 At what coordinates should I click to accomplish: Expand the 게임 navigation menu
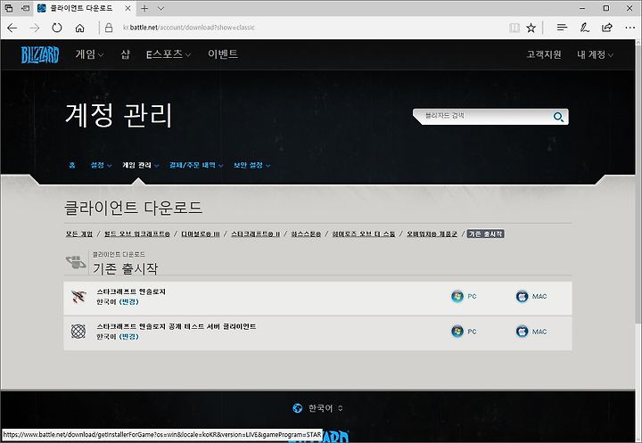89,54
